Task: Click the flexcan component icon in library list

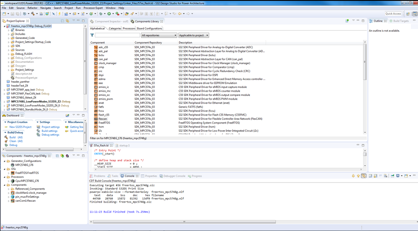Action: (96, 119)
